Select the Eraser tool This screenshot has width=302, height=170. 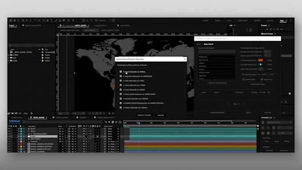[x=64, y=20]
